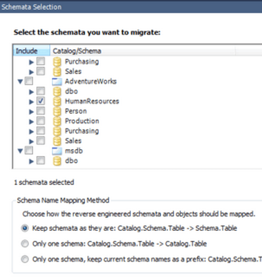This screenshot has width=262, height=278.
Task: Collapse the msdb catalog node
Action: pos(20,151)
